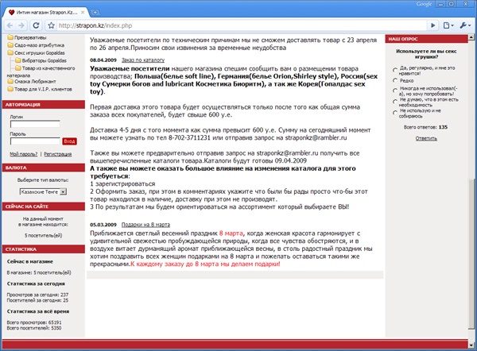The height and width of the screenshot is (351, 477).
Task: Open the wrench settings menu
Action: 465,25
